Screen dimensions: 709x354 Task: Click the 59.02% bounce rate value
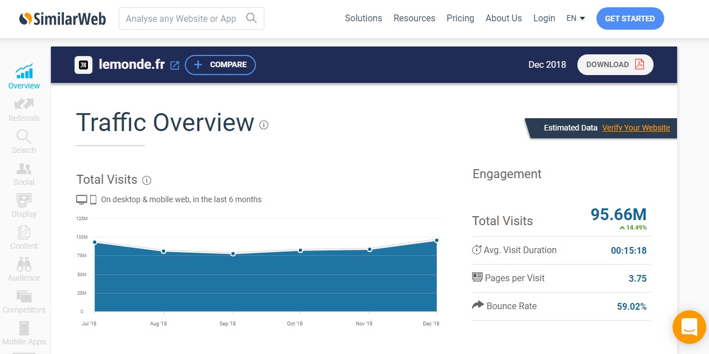pos(632,306)
